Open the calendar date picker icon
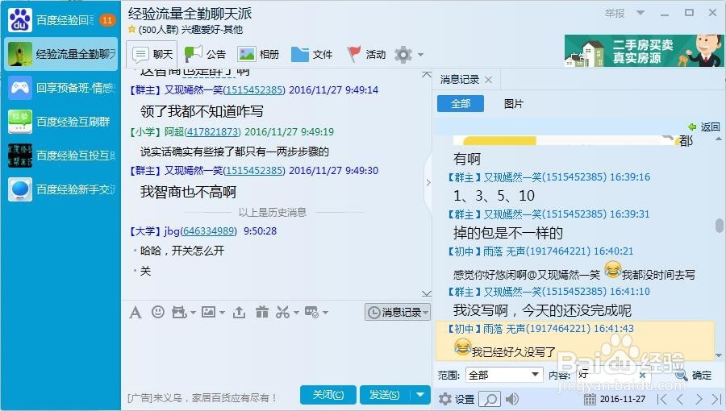 tap(590, 399)
